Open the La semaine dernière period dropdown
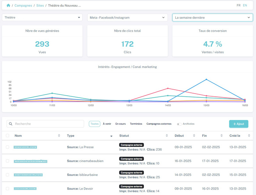This screenshot has height=195, width=256. pyautogui.click(x=212, y=18)
